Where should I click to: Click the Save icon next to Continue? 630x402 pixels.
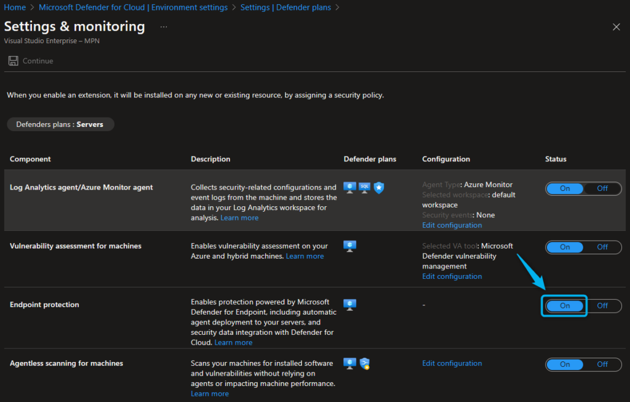tap(13, 60)
